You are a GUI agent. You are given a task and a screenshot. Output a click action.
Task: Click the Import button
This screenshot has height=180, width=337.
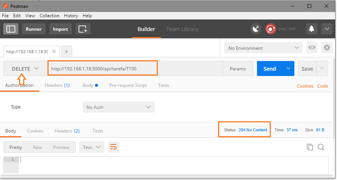[x=60, y=29]
